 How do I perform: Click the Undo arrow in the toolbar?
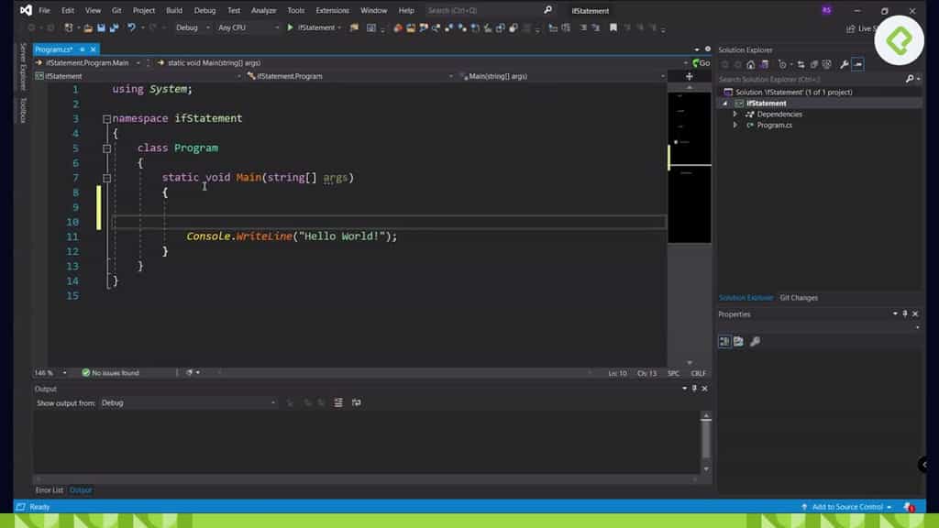(132, 27)
